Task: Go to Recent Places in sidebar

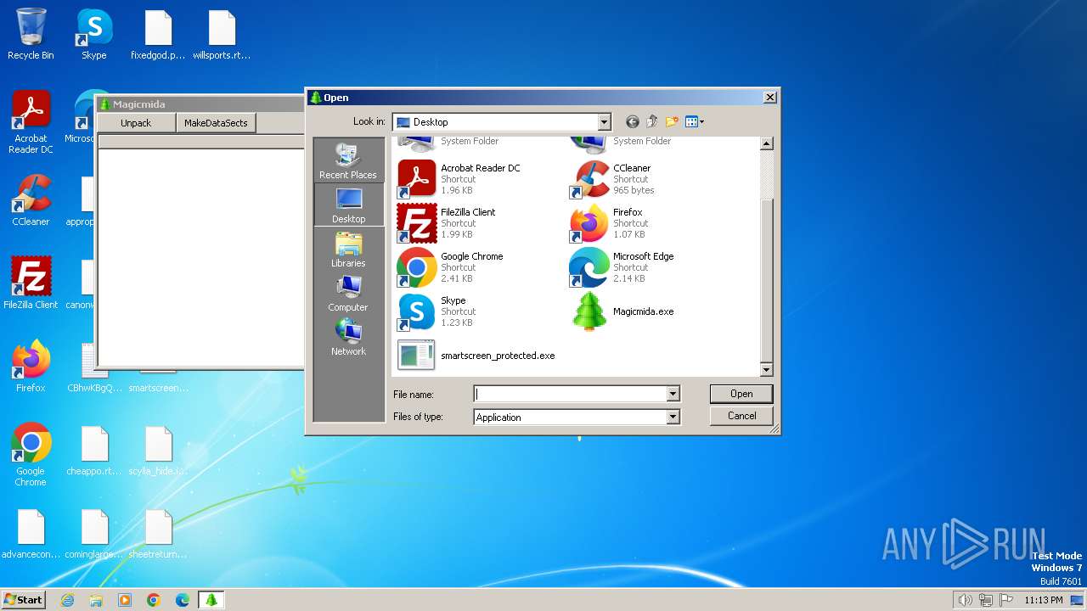Action: click(348, 160)
